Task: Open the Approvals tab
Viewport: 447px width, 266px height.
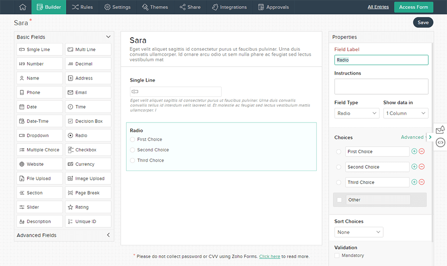Action: [x=273, y=7]
